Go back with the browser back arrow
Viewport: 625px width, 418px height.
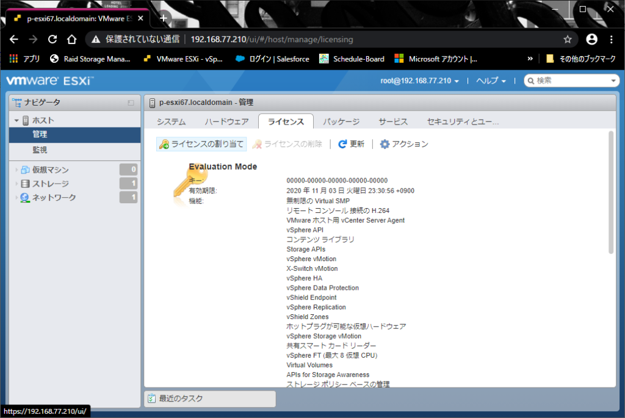14,40
